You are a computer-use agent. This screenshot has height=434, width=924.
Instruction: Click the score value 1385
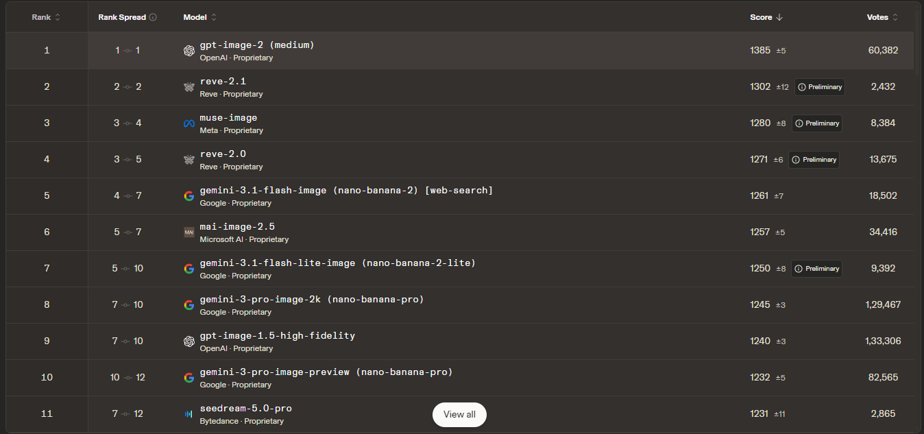(x=760, y=51)
